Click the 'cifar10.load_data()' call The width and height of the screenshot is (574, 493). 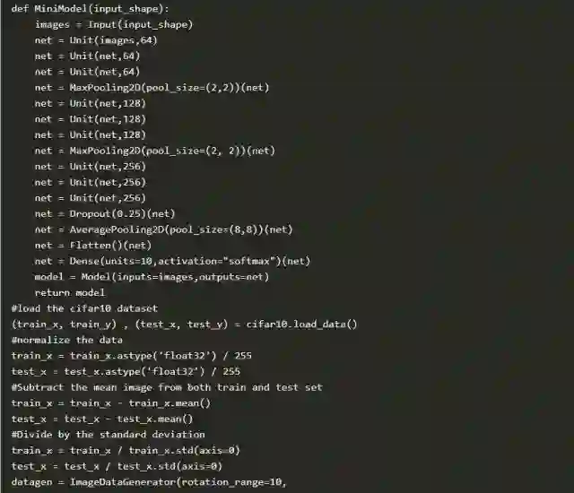coord(301,324)
